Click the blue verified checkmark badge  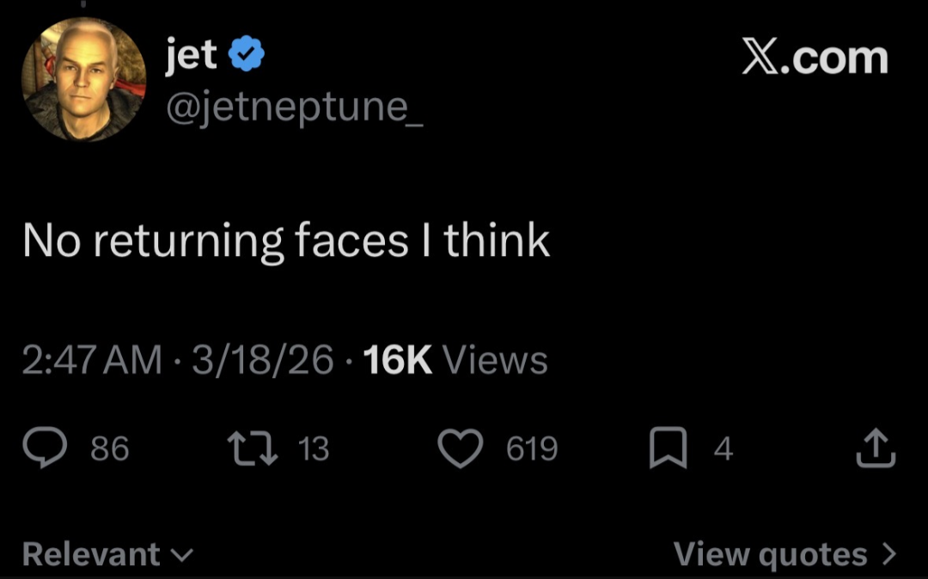247,56
